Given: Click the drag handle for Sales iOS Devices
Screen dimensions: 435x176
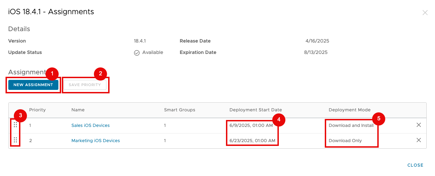Looking at the screenshot, I should coord(15,125).
